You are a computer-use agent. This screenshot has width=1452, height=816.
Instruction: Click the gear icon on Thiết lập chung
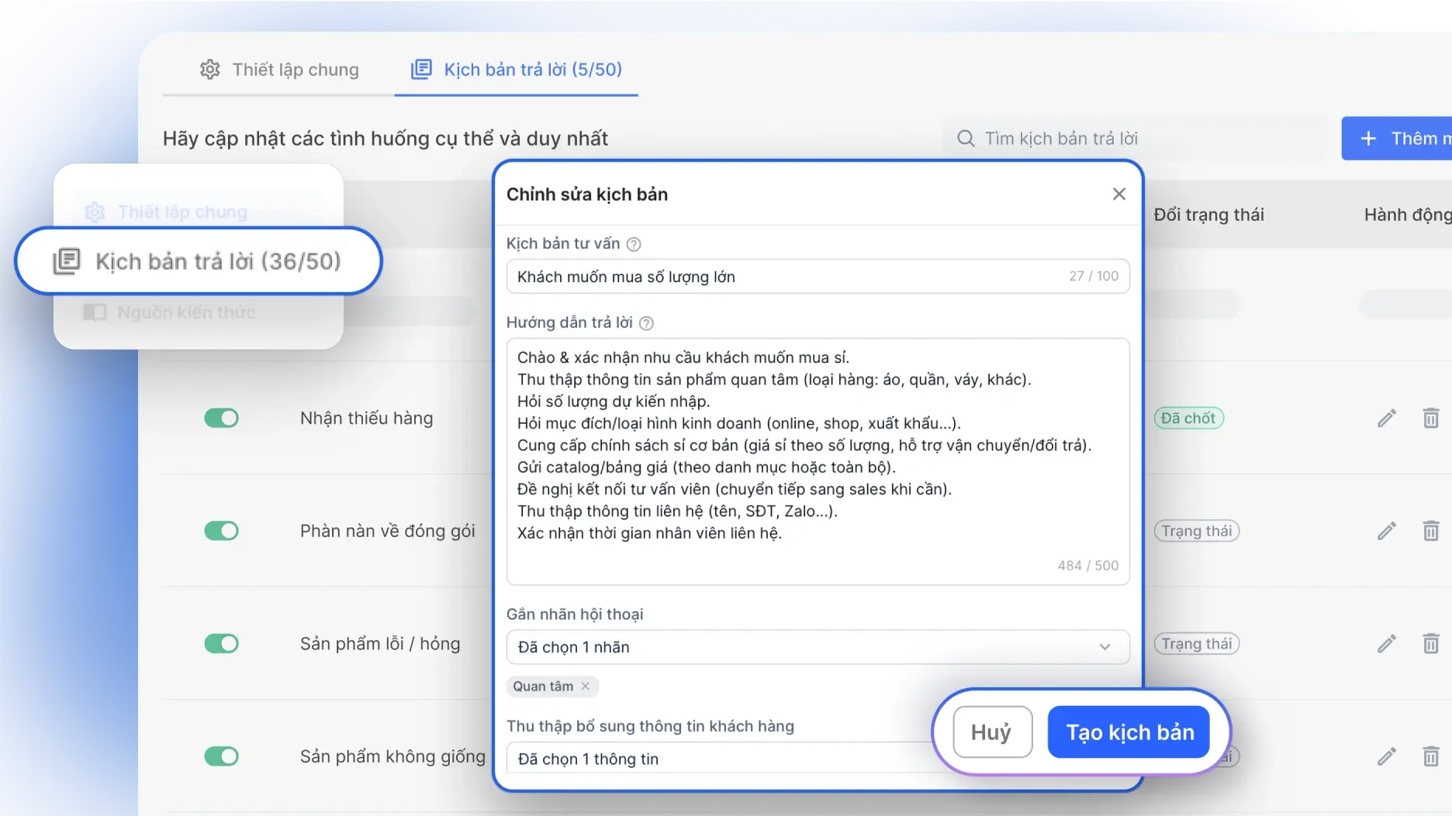coord(95,212)
